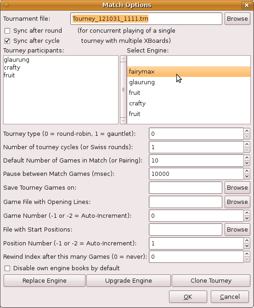Image resolution: width=254 pixels, height=308 pixels.
Task: Increase Number of tourney cycles value
Action: [x=247, y=144]
